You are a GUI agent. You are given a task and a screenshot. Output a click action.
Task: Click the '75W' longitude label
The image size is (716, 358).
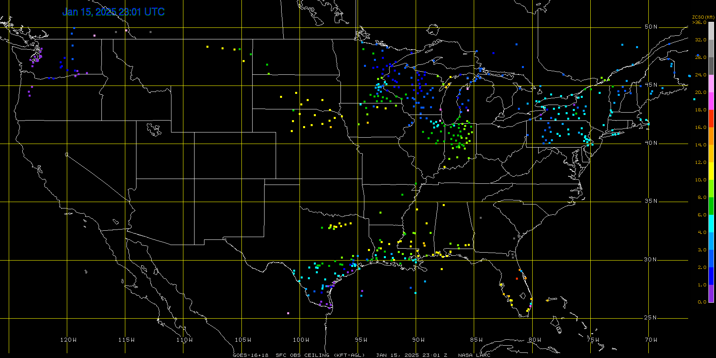tap(593, 340)
